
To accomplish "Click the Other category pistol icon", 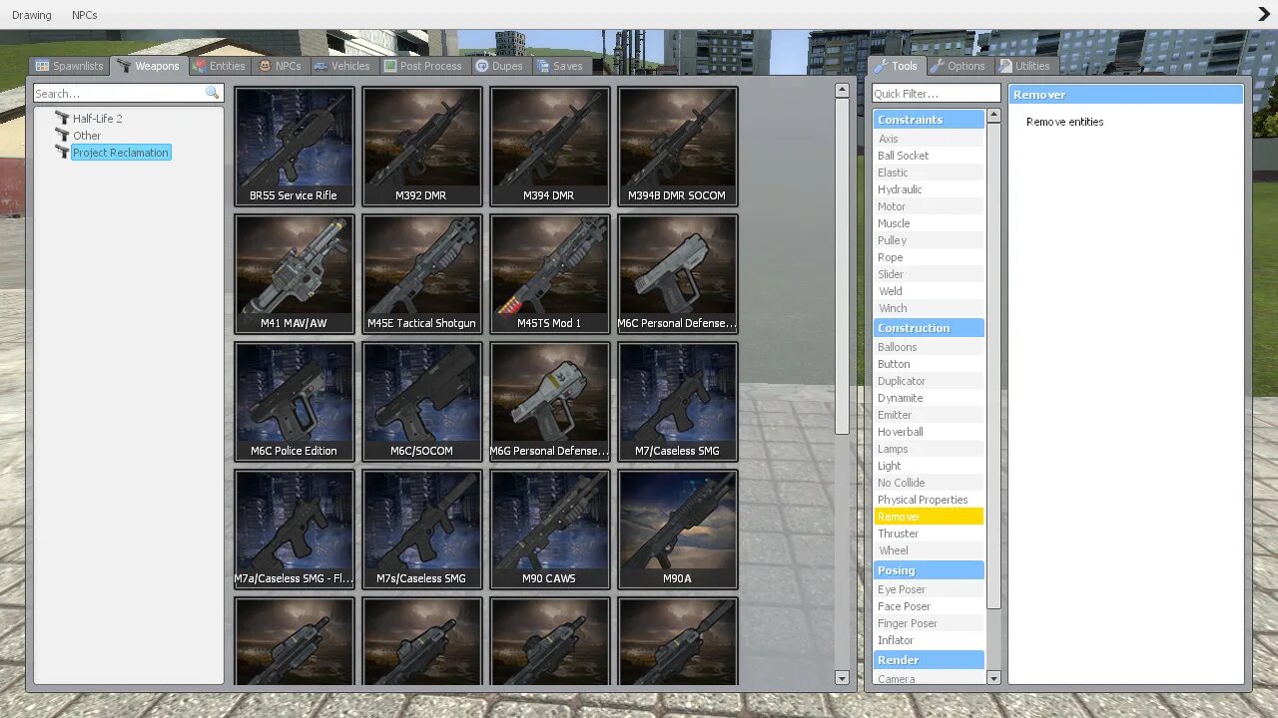I will [62, 135].
